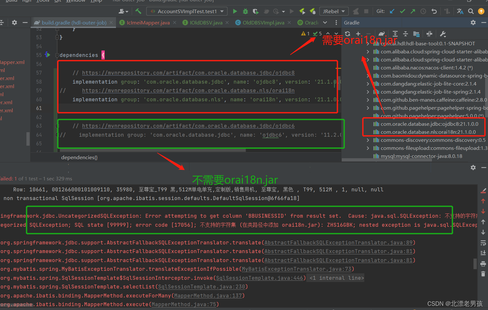This screenshot has height=310, width=488.
Task: Open SqlSessionTemplate.java:446 stack link
Action: tap(260, 278)
